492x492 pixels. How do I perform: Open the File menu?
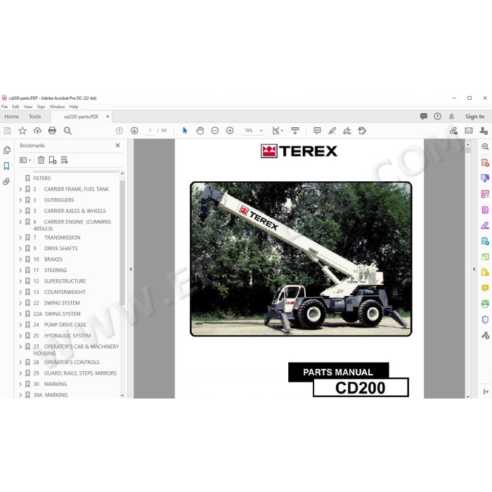coord(4,107)
